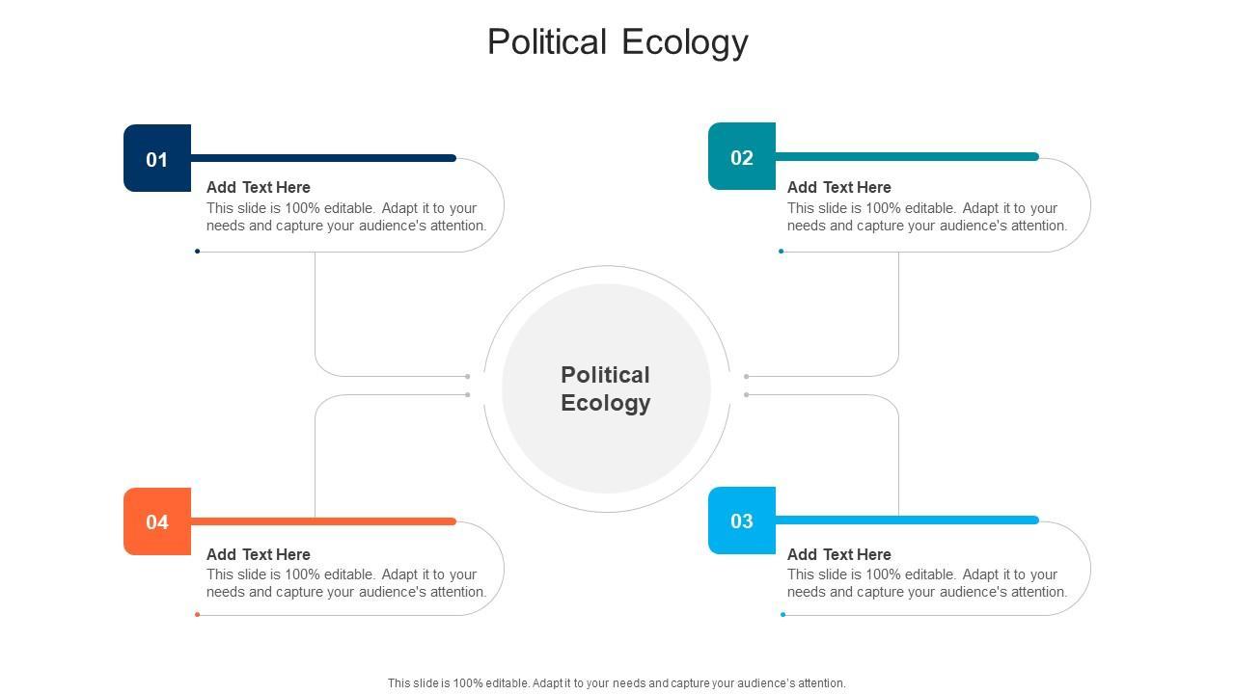Screen dimensions: 1235x694
Task: Select the description paragraph under badge 03
Action: 927,583
